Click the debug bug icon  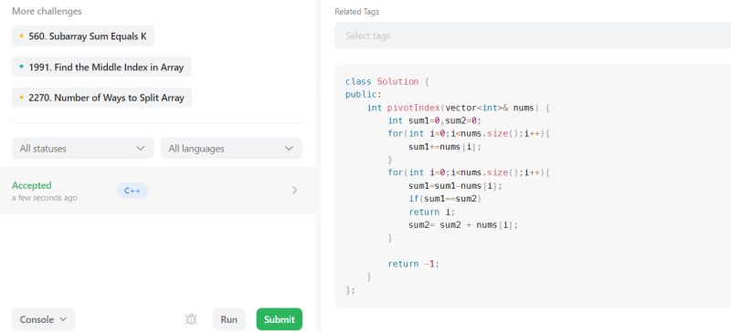point(191,319)
